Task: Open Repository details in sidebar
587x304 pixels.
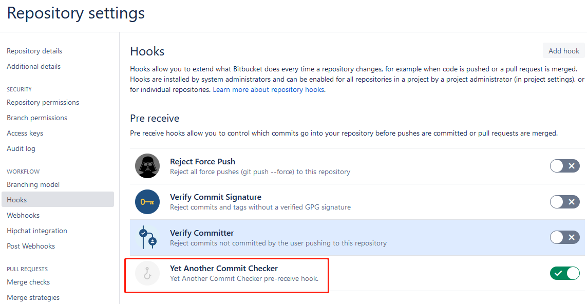Action: click(34, 51)
